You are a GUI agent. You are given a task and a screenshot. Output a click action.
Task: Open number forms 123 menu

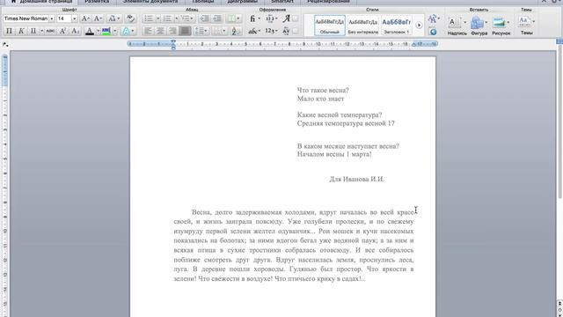point(272,31)
